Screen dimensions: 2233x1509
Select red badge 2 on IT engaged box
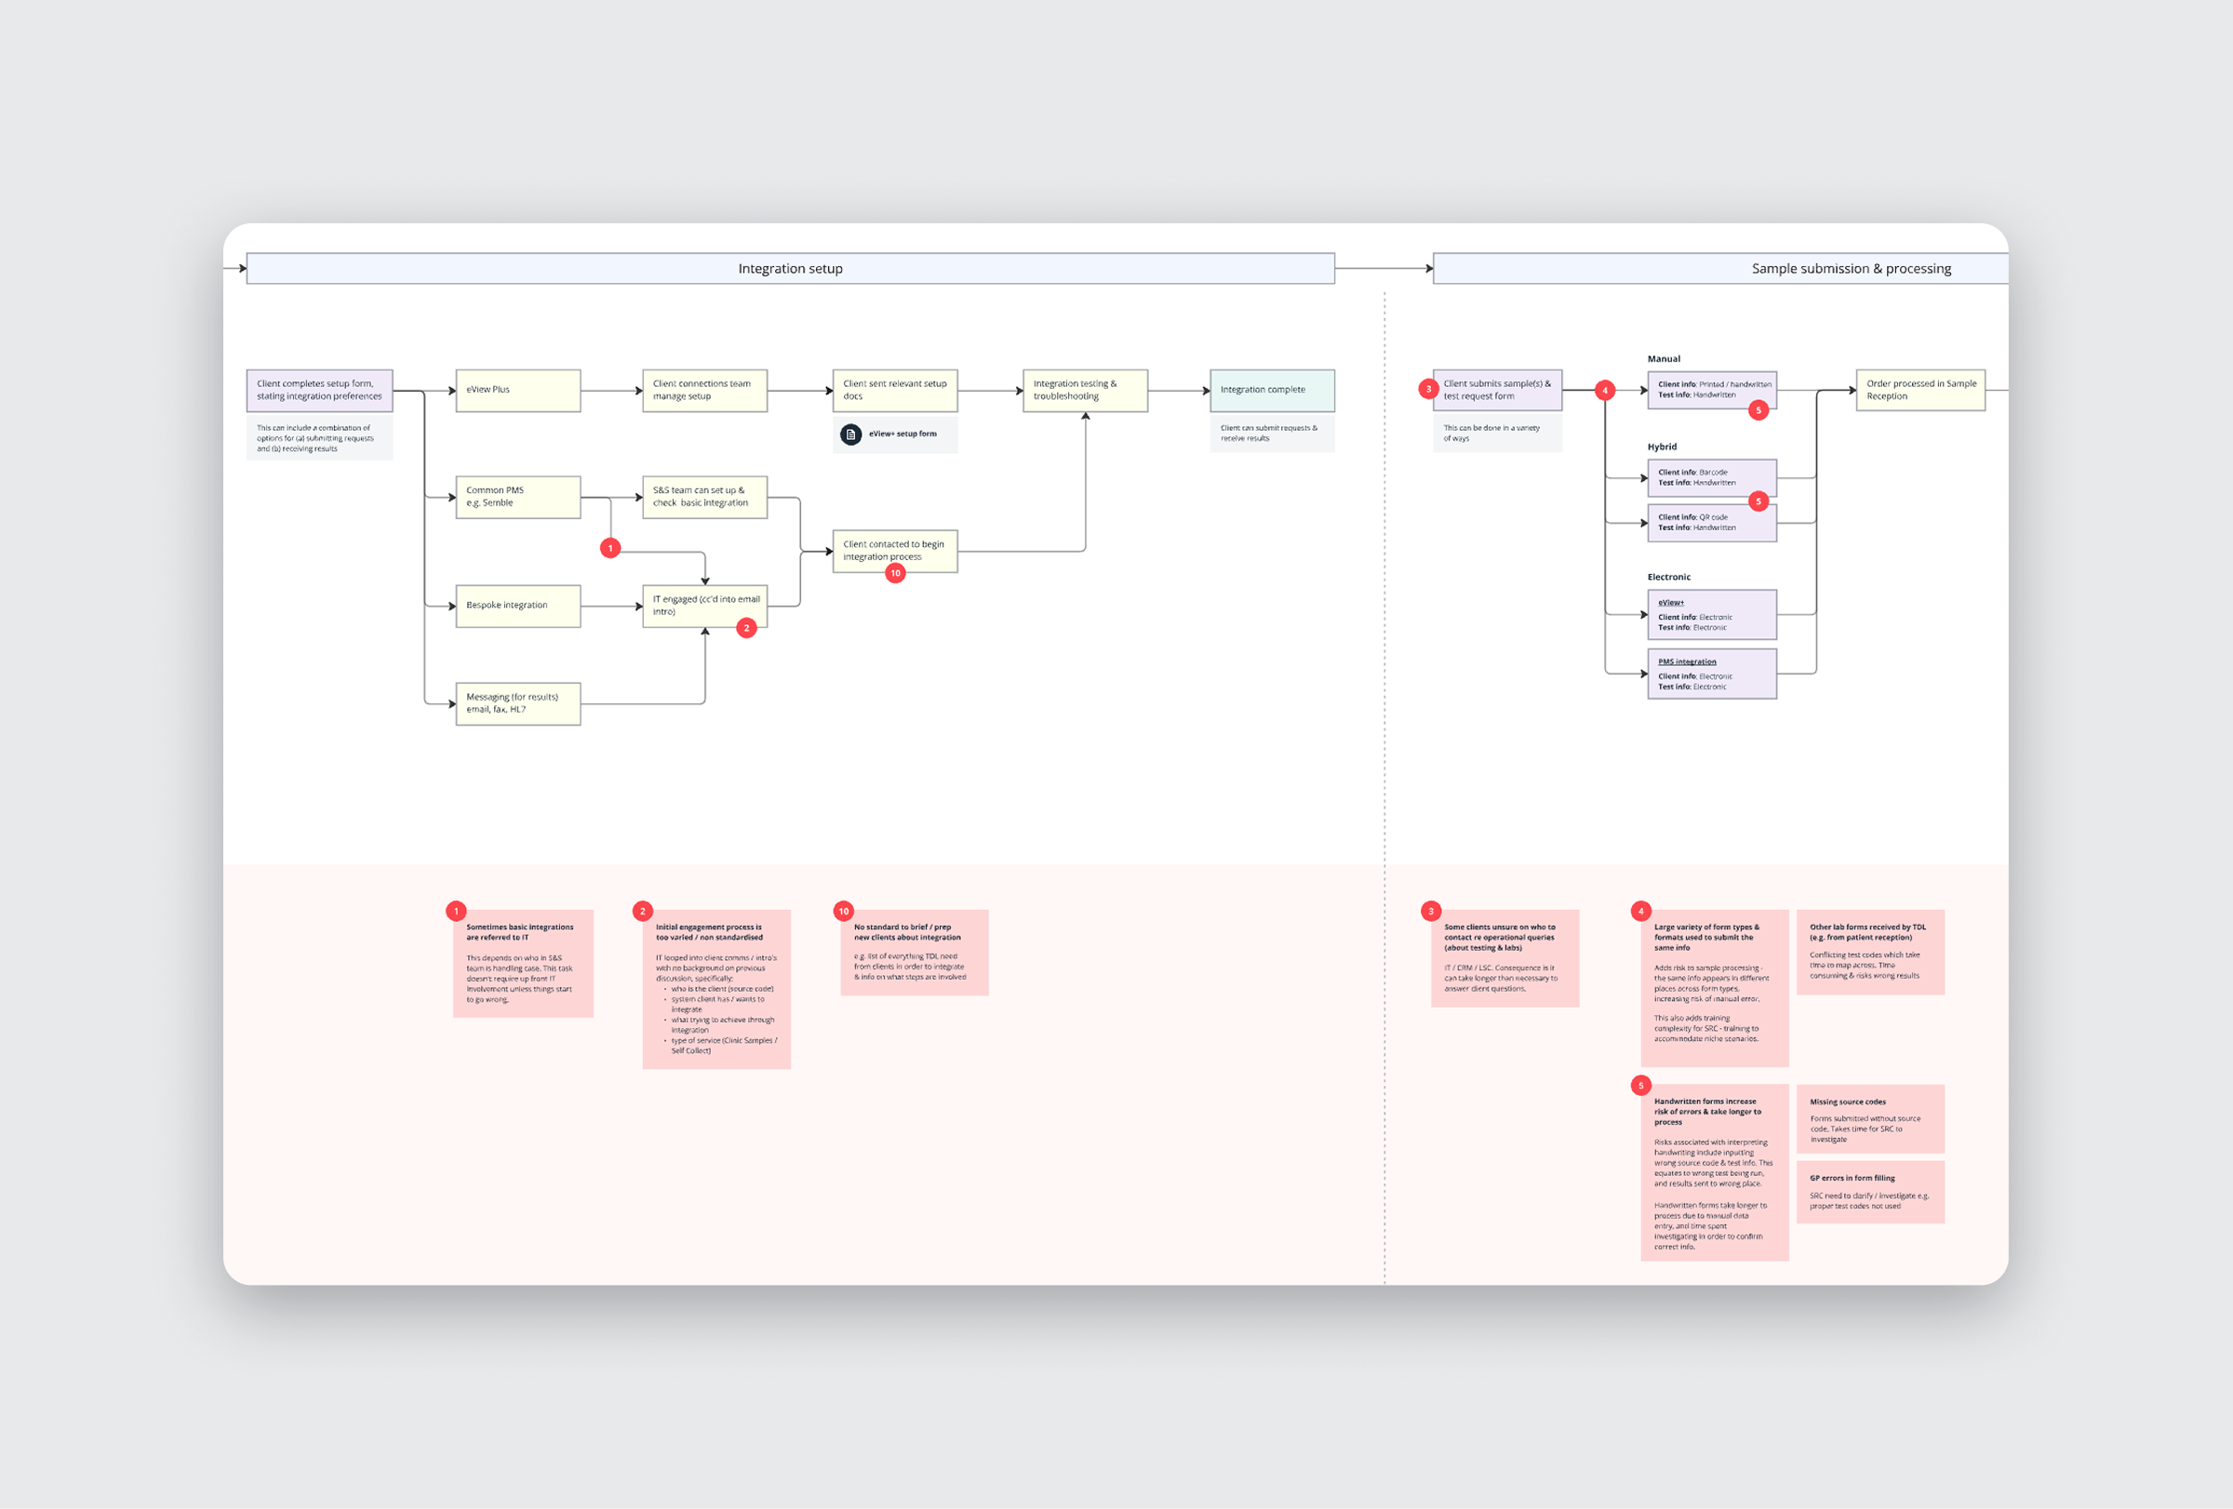746,628
